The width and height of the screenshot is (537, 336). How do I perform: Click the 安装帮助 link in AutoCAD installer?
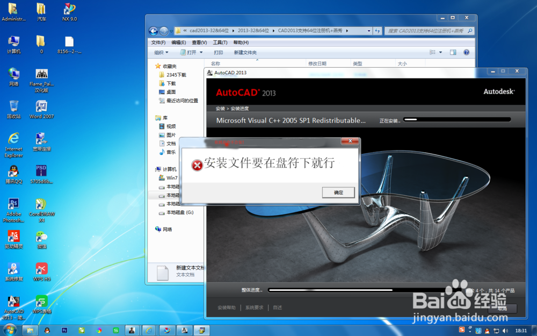(x=227, y=308)
